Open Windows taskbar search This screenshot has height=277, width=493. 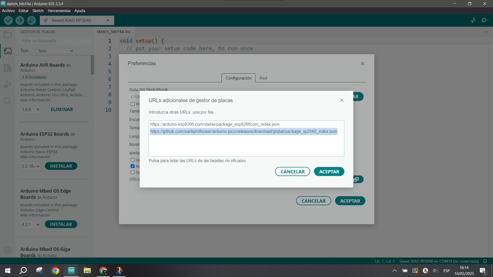23,271
